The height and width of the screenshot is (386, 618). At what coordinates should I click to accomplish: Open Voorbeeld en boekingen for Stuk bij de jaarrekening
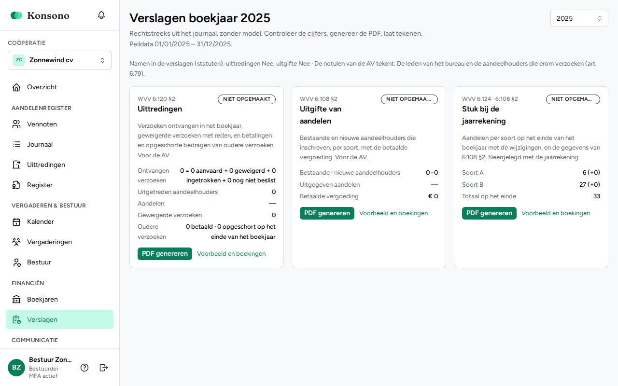(556, 213)
